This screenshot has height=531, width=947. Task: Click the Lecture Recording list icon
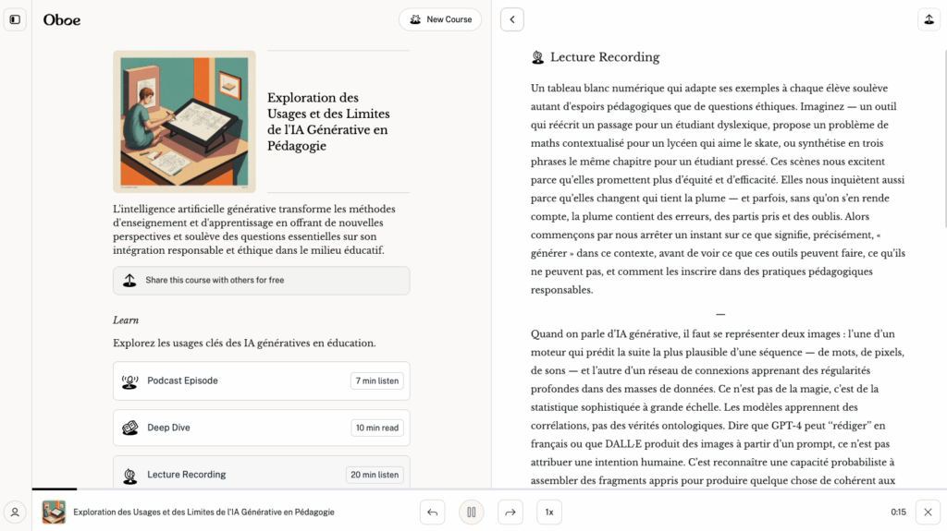[x=130, y=475]
